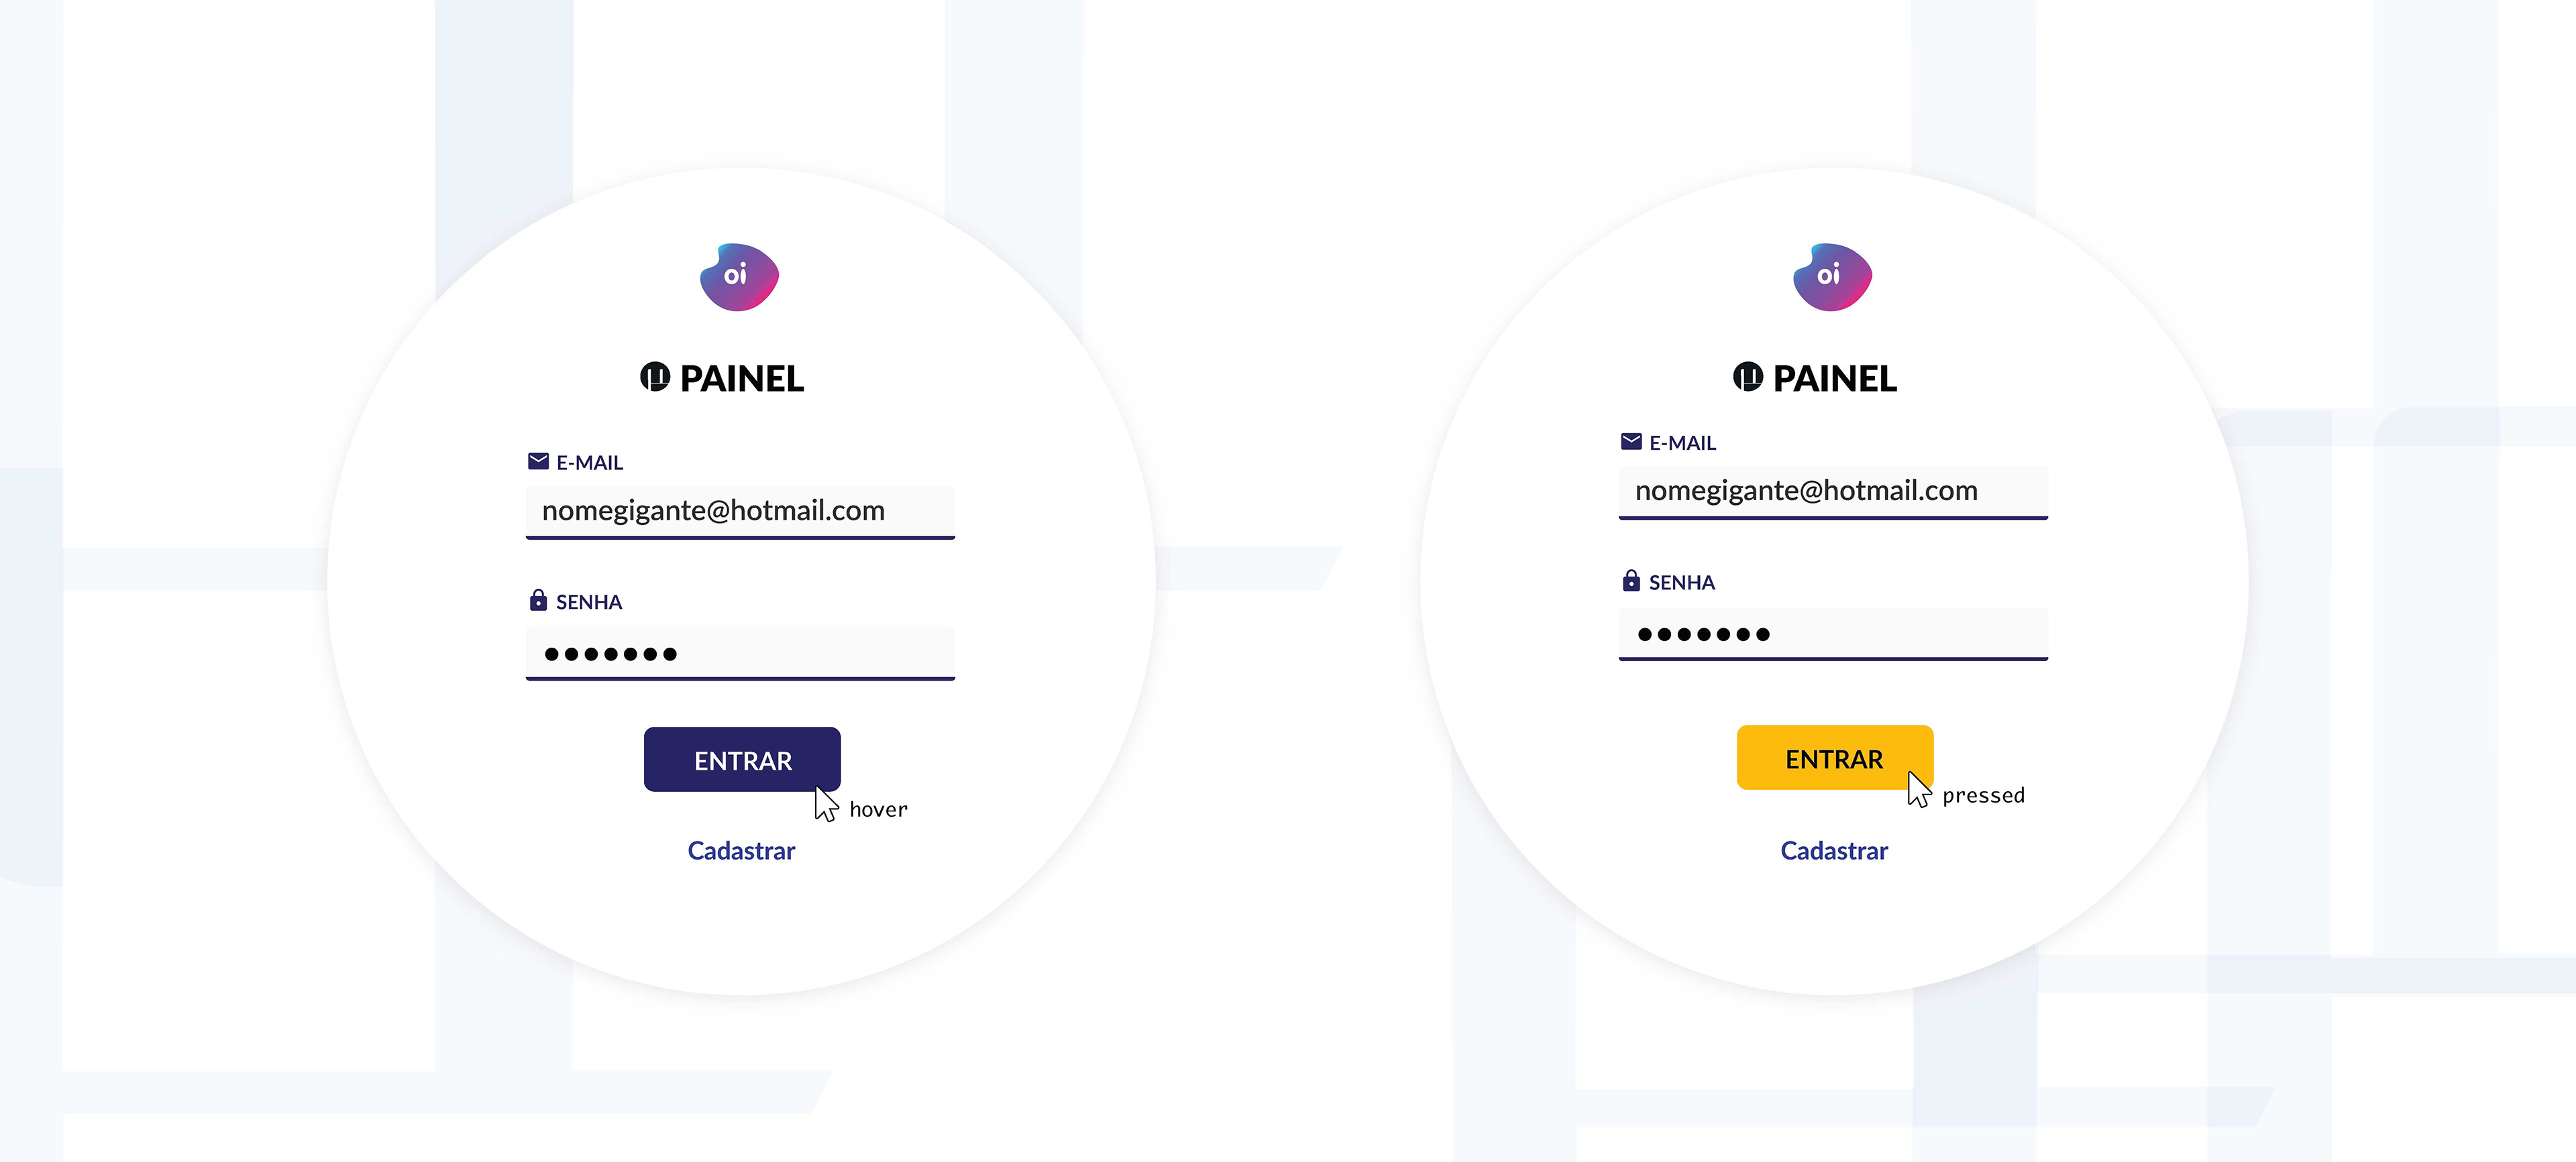Click the Painel icon in left card
This screenshot has width=2576, height=1162.
coord(655,377)
